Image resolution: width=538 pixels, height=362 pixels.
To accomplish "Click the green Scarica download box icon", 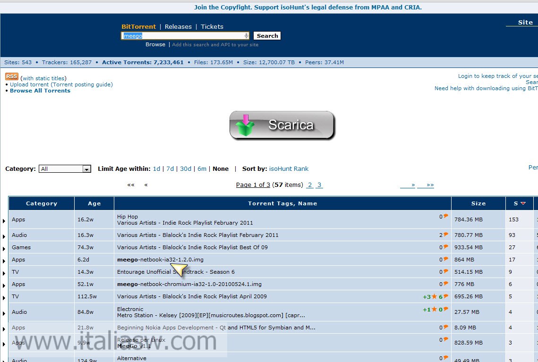I will [x=246, y=126].
